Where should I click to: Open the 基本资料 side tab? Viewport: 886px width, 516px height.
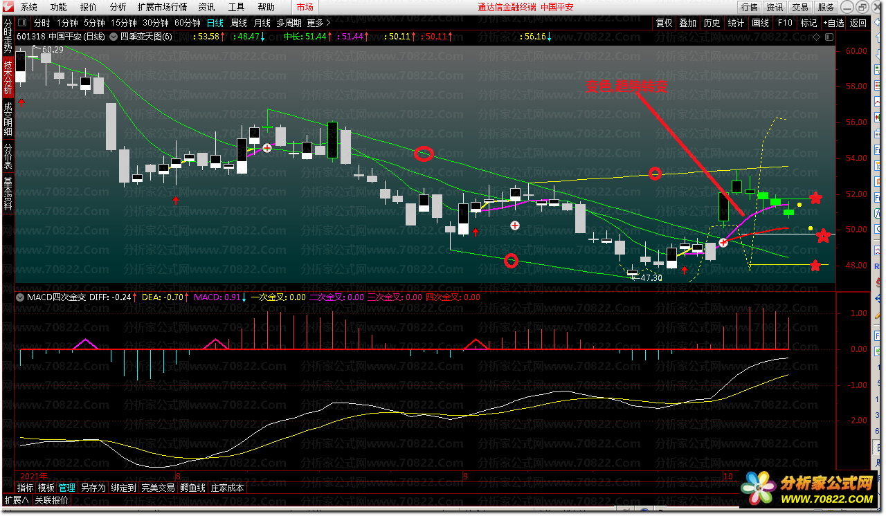click(8, 194)
